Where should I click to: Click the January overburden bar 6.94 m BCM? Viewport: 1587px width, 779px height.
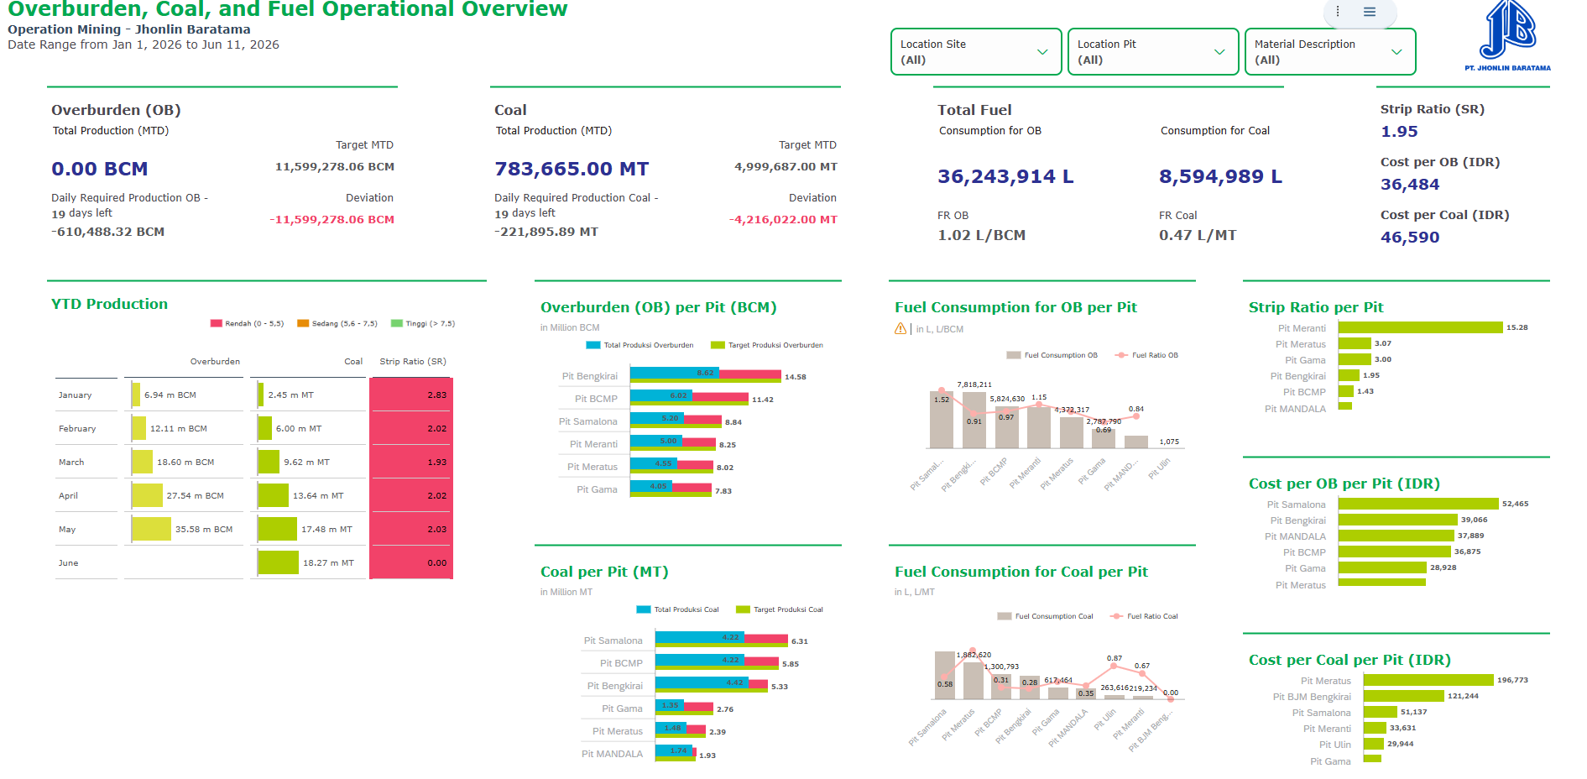pyautogui.click(x=136, y=395)
